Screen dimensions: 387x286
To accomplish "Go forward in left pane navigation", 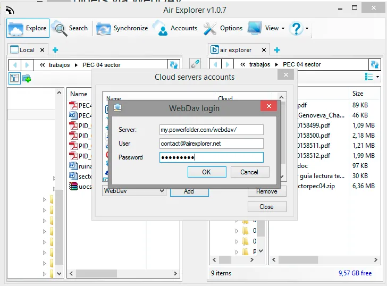I will click(27, 65).
